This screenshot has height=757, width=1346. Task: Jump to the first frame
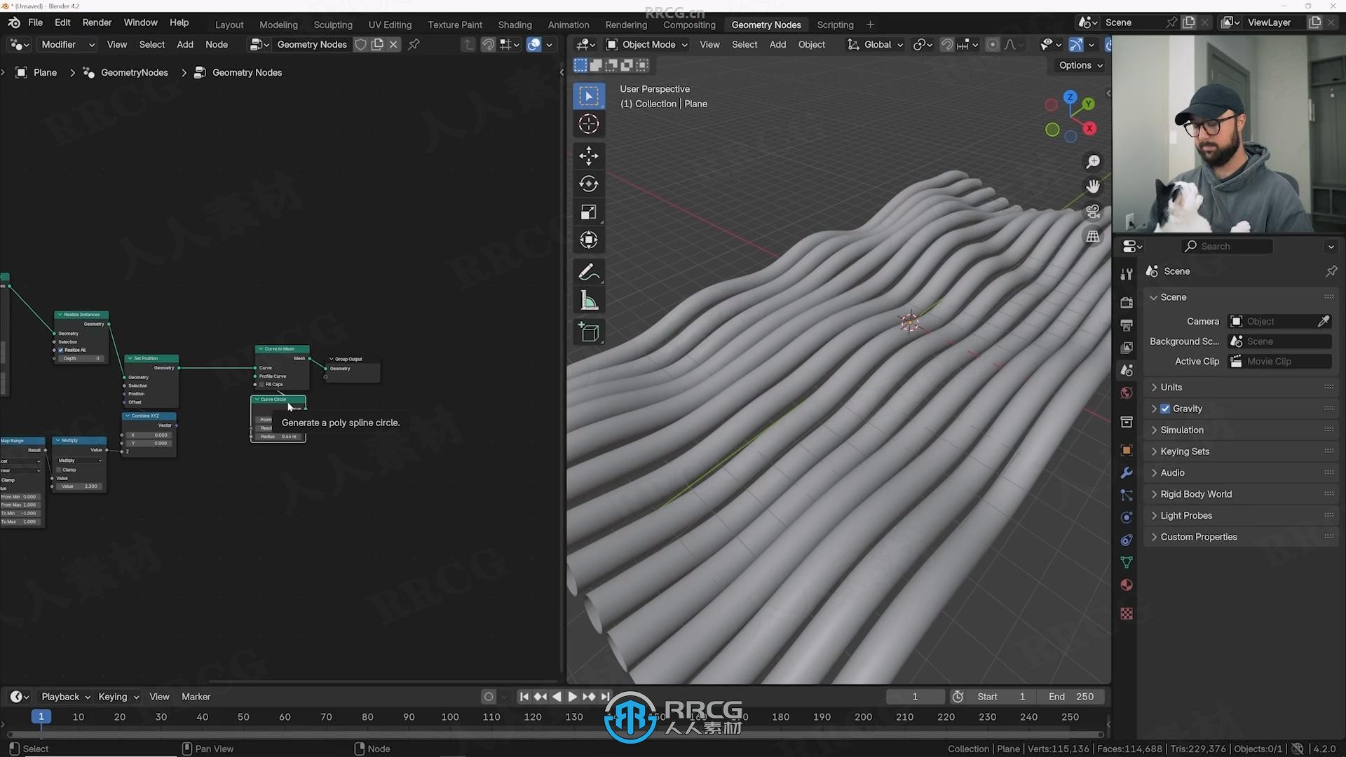[524, 697]
